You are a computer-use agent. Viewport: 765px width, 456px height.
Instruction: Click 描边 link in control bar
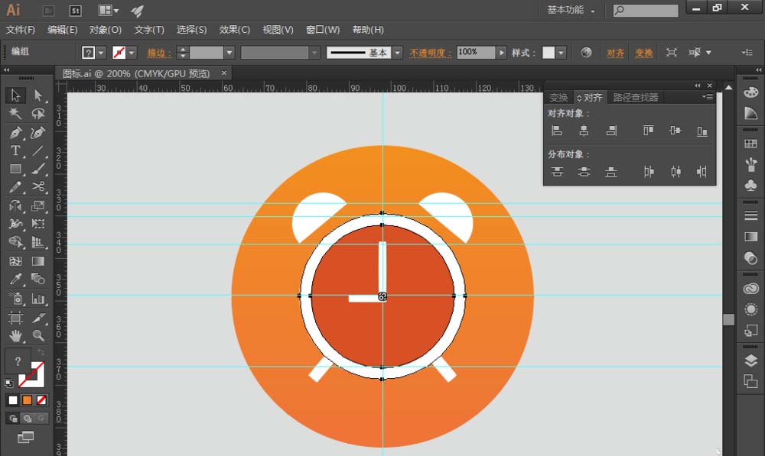pos(159,53)
